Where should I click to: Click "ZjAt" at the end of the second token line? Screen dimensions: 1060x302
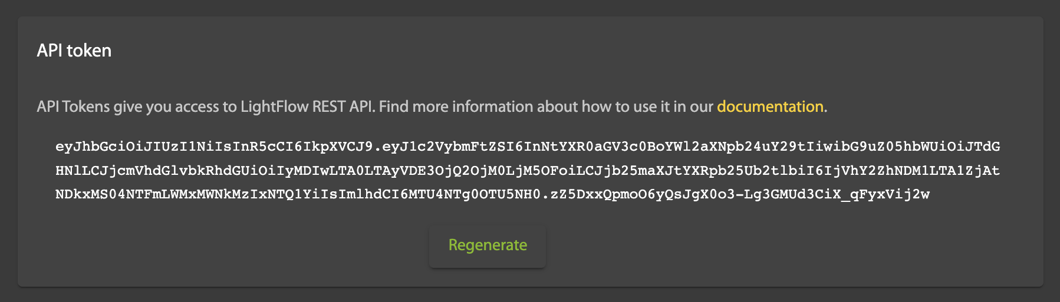(x=982, y=171)
